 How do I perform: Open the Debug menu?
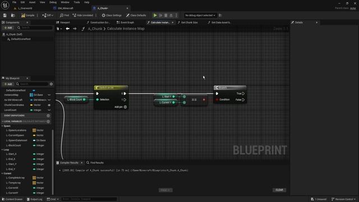click(x=53, y=2)
